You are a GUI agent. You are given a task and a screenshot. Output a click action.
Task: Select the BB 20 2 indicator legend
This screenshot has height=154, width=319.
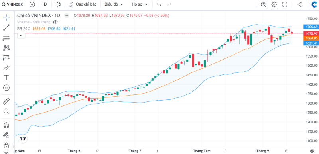[24, 29]
